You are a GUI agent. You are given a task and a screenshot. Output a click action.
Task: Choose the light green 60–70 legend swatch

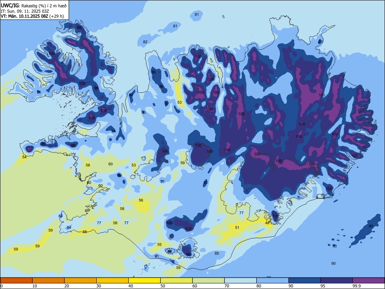click(x=208, y=281)
